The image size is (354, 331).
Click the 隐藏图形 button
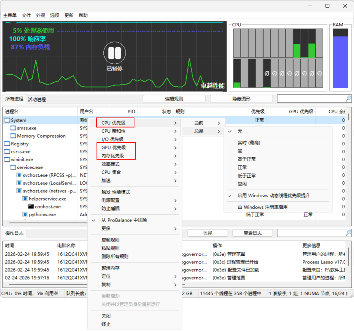point(241,99)
